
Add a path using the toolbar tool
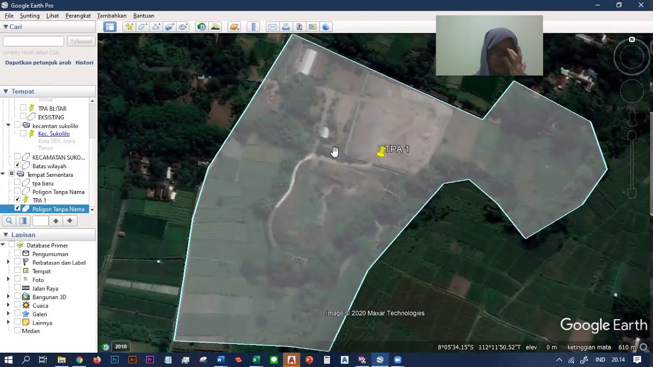(156, 27)
